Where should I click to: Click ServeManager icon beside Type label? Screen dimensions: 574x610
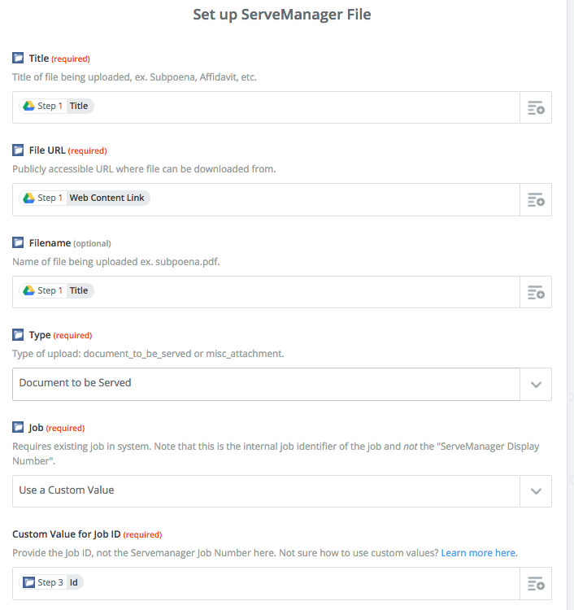point(18,334)
